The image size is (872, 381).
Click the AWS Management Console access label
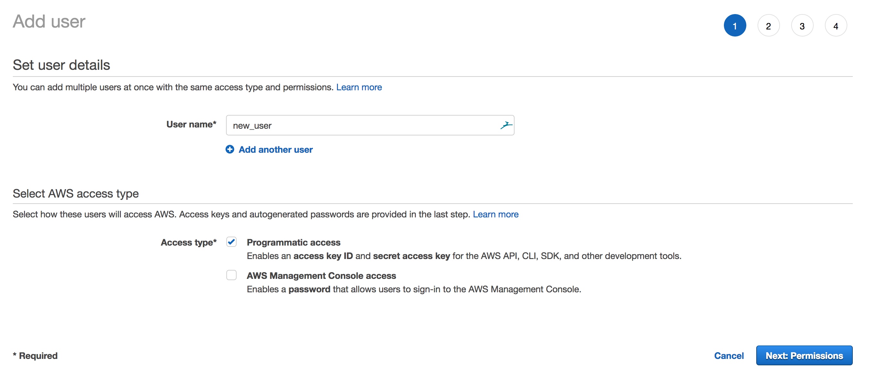321,276
